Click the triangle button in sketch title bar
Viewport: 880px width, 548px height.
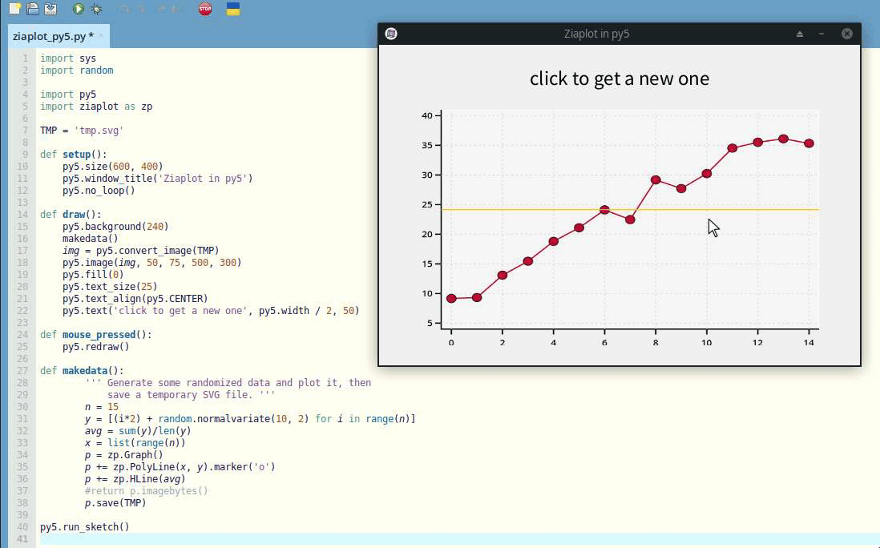[x=799, y=34]
